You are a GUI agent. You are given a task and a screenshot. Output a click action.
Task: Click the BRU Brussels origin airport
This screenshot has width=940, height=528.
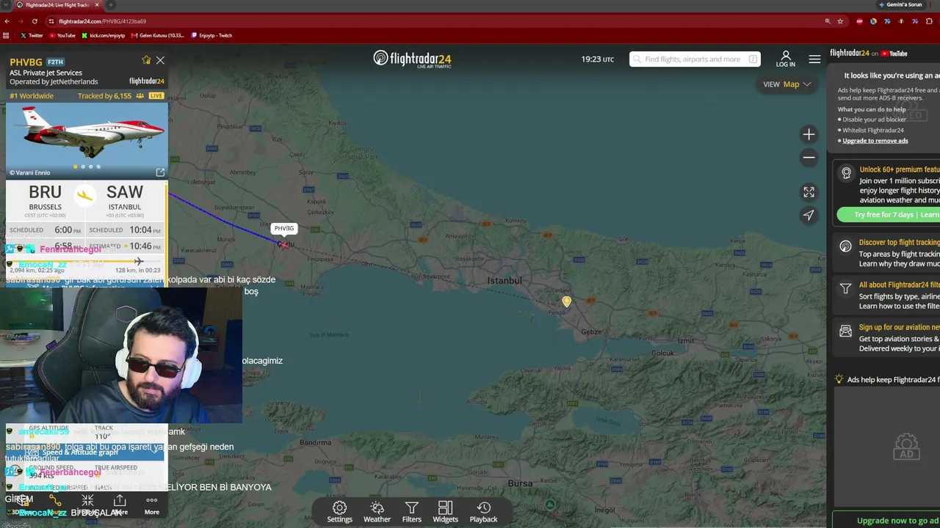tap(45, 197)
